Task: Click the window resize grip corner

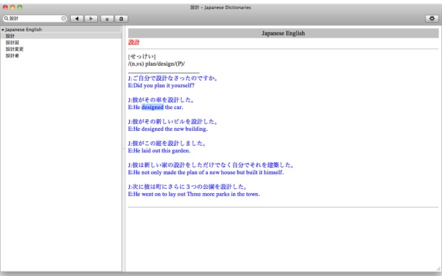Action: click(438, 268)
